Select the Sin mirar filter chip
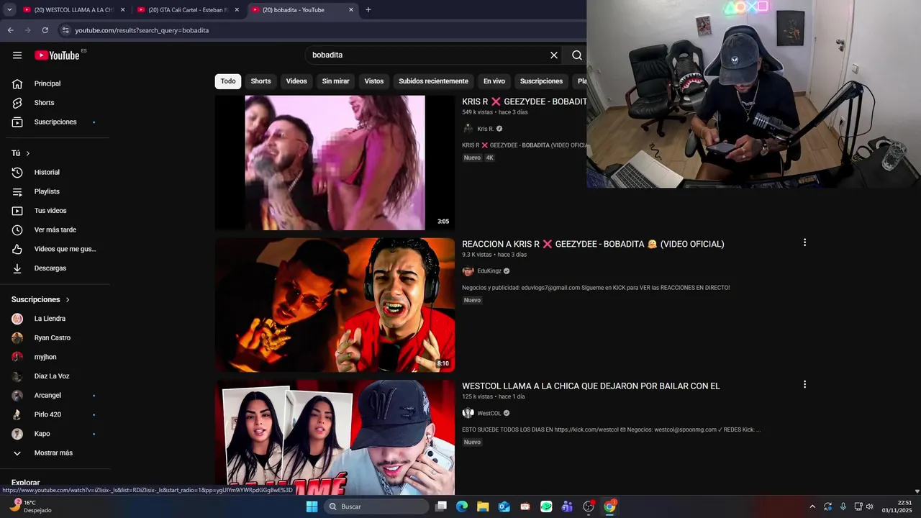This screenshot has width=921, height=518. [335, 81]
